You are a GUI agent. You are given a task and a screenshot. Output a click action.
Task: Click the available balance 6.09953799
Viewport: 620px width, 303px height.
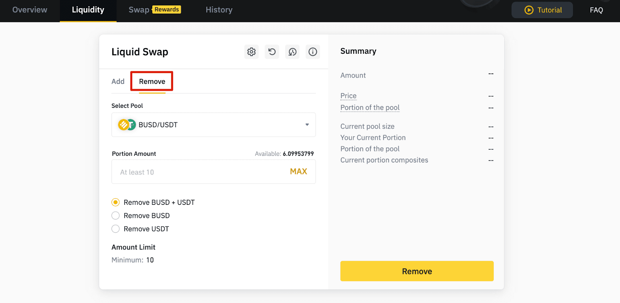(298, 154)
